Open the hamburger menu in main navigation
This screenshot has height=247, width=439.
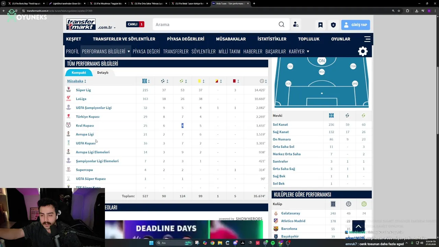pyautogui.click(x=367, y=39)
